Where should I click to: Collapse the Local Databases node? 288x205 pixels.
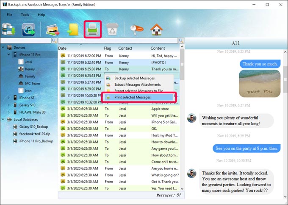click(x=3, y=119)
